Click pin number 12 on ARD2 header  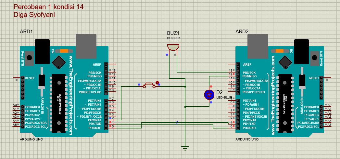[x=231, y=74]
